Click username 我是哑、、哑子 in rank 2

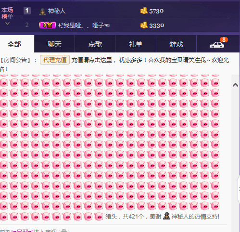click(x=84, y=25)
